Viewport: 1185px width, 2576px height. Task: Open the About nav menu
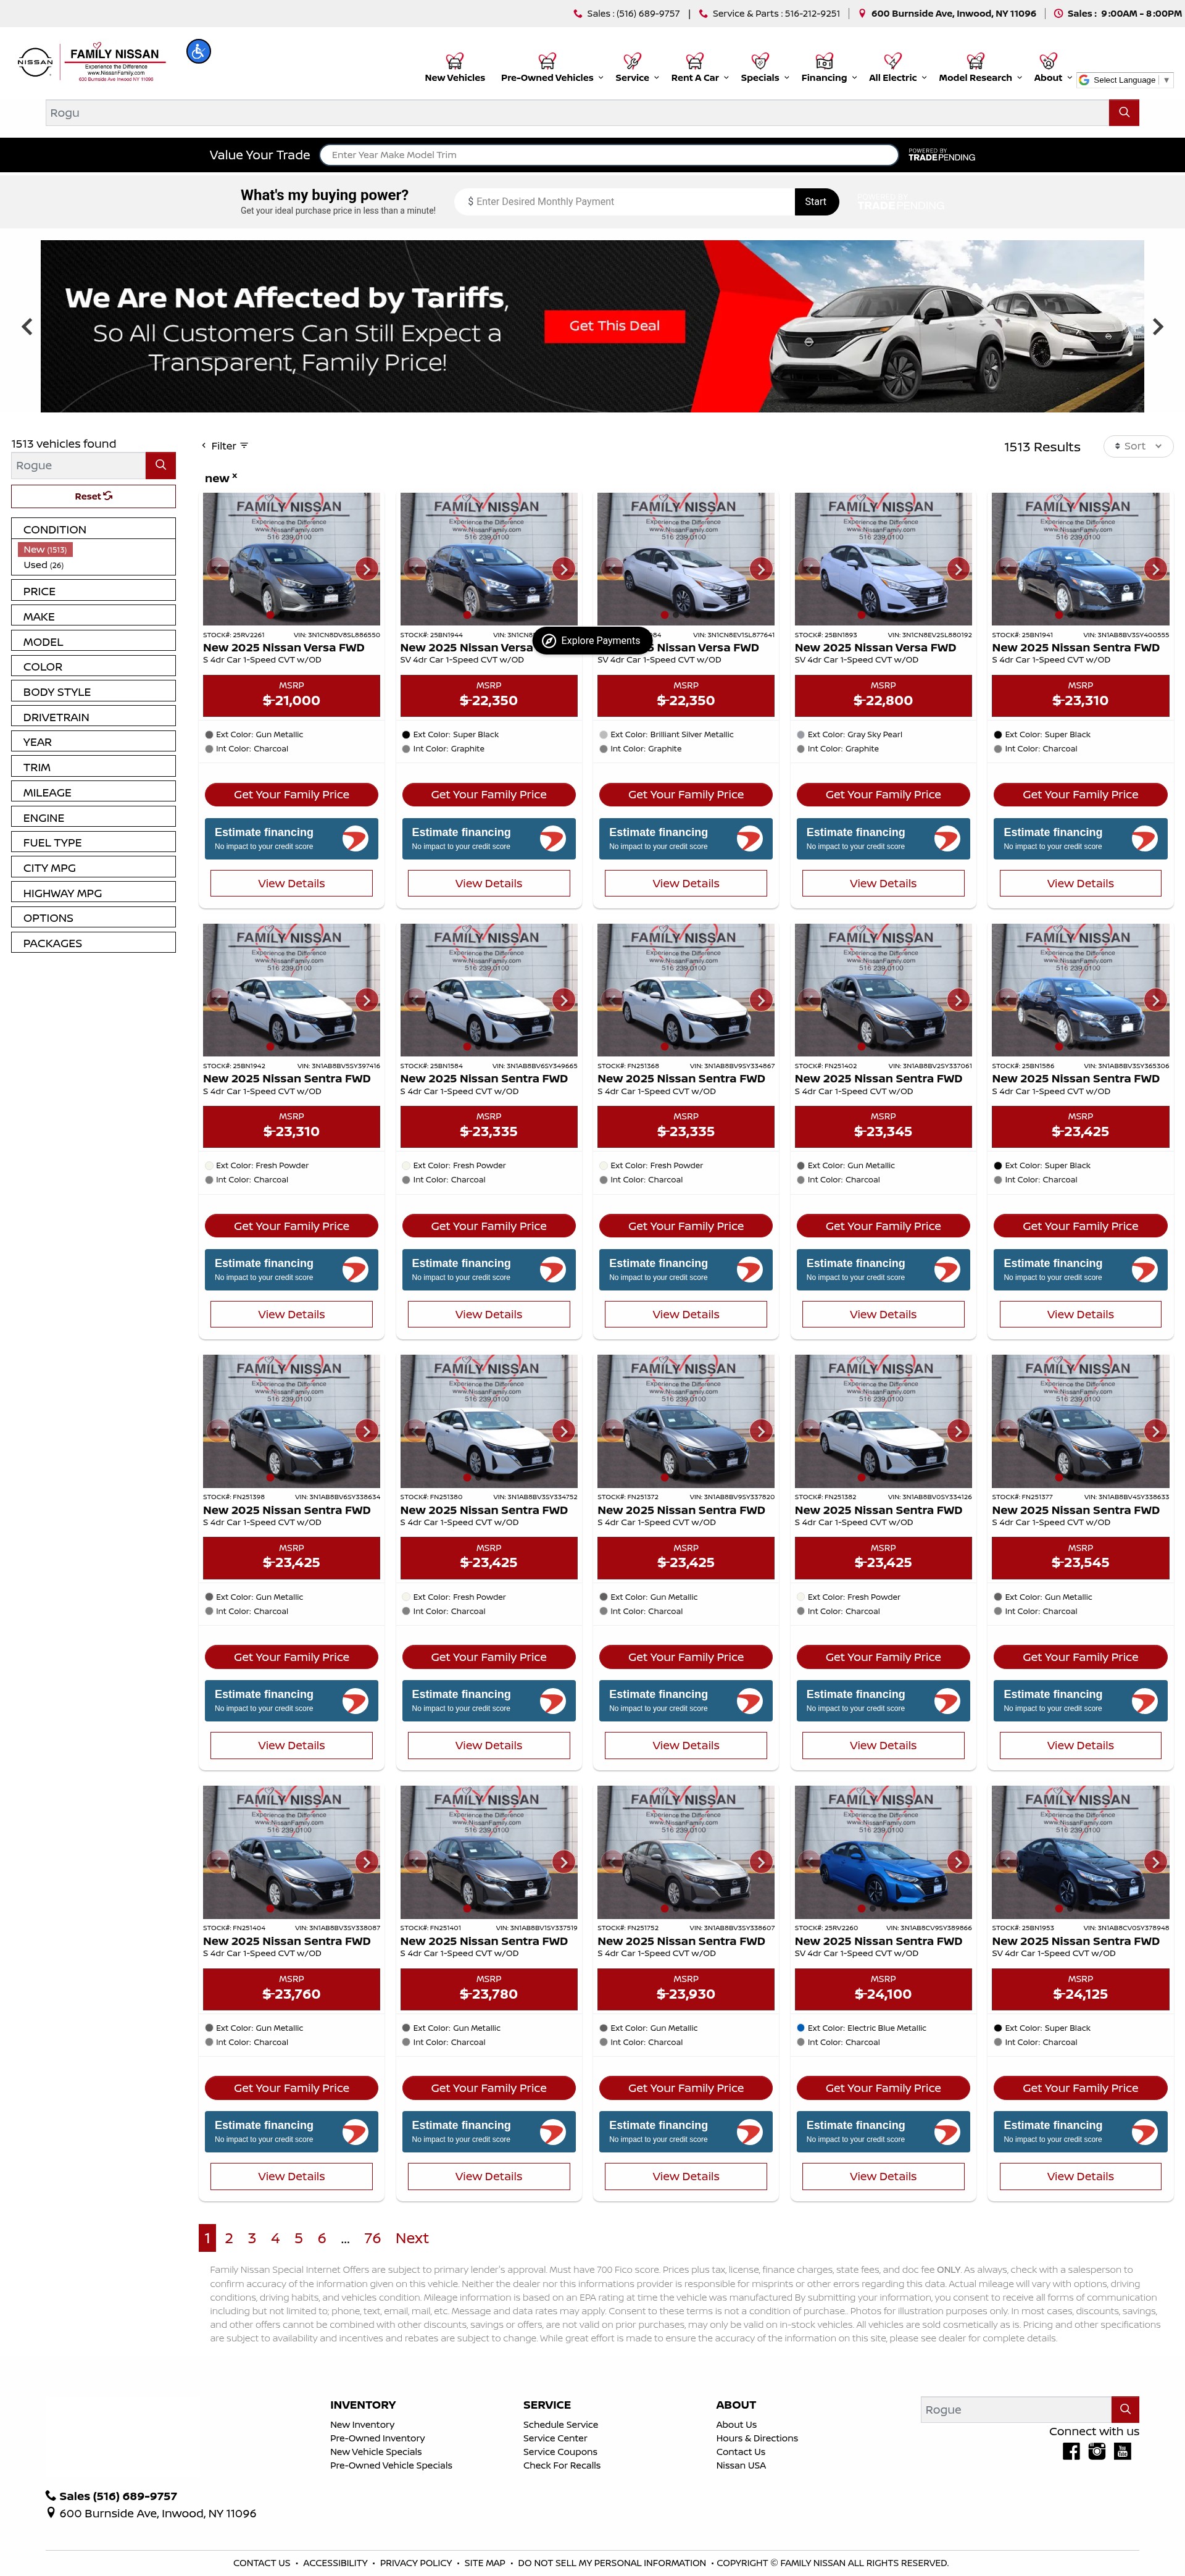(x=1052, y=78)
